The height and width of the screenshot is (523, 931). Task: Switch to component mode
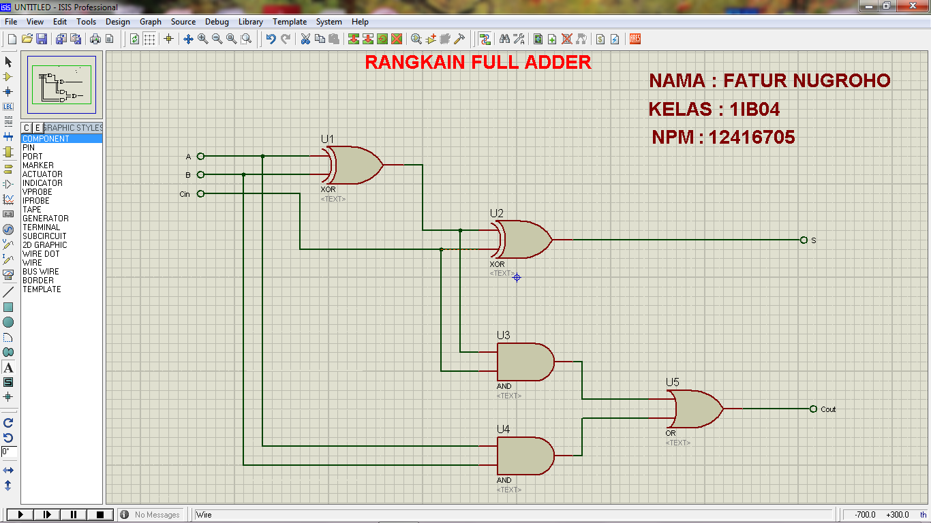(8, 76)
